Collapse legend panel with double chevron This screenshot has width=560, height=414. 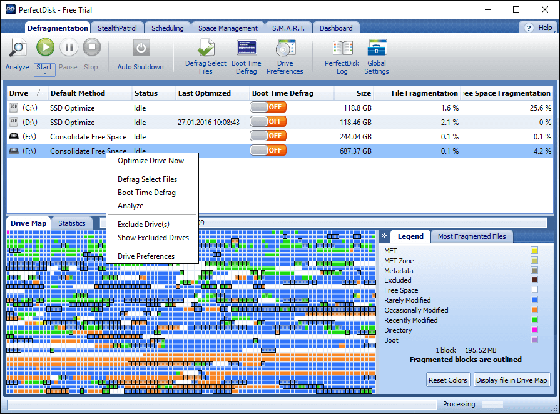point(384,236)
